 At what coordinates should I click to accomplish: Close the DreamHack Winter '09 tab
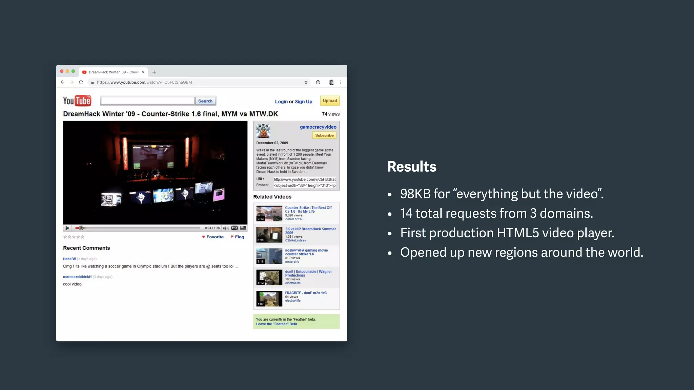tap(143, 72)
